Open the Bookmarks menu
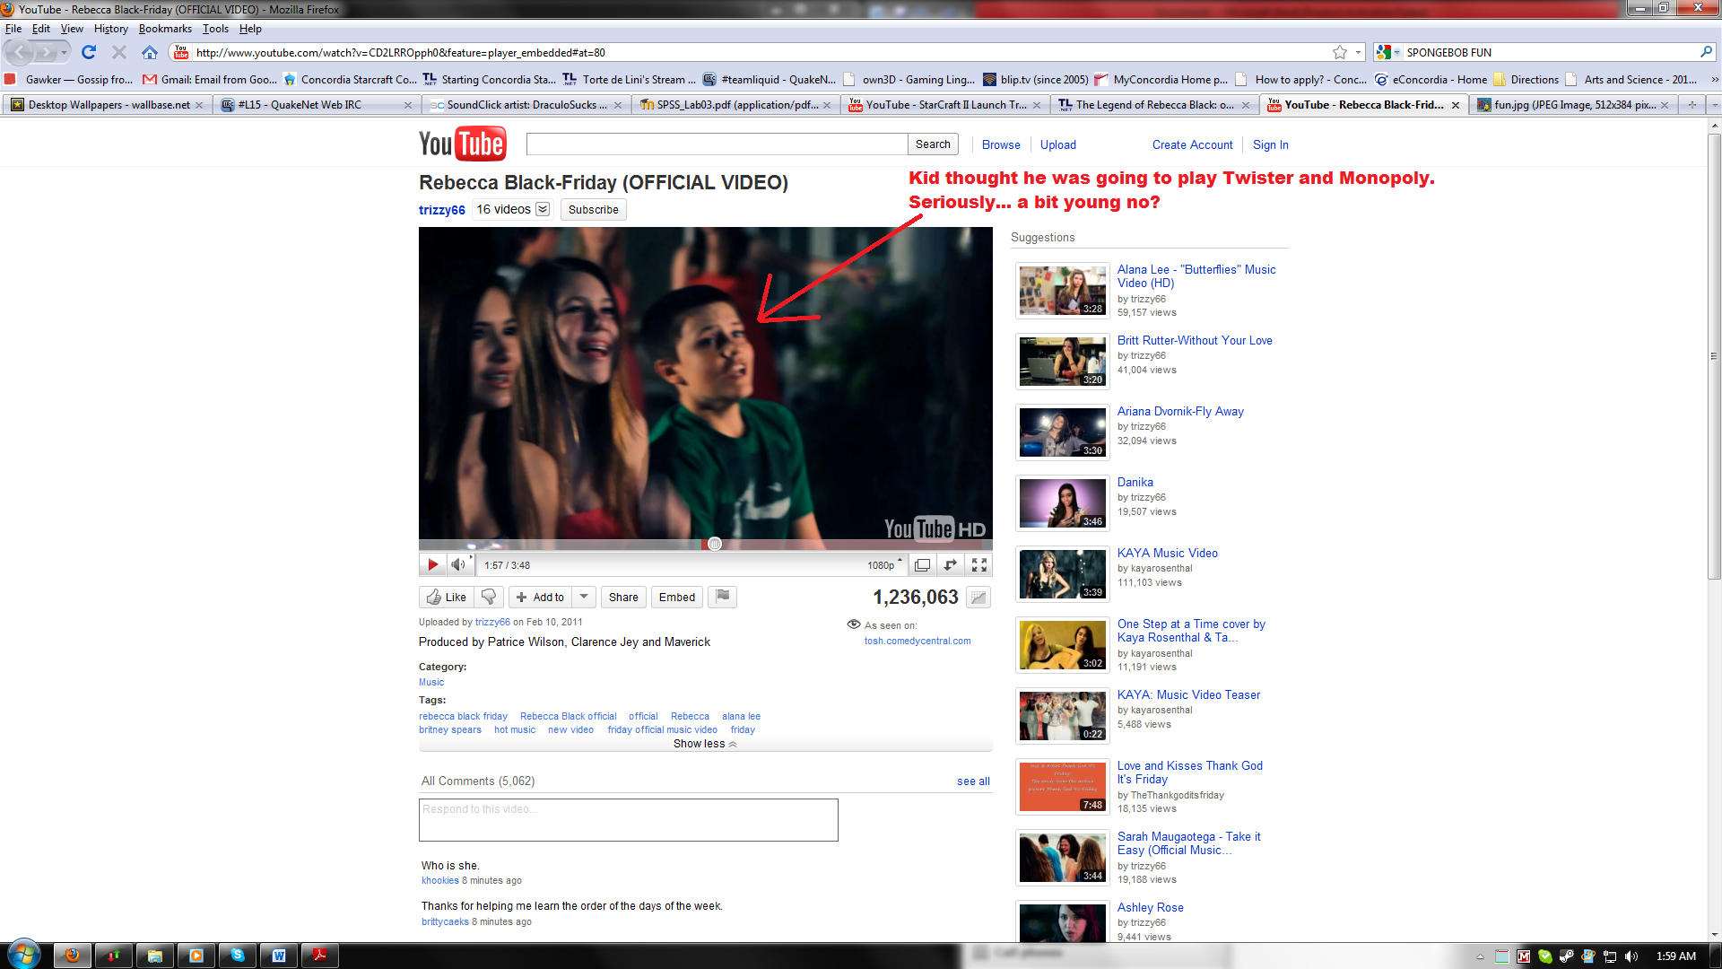This screenshot has width=1722, height=969. 165,29
